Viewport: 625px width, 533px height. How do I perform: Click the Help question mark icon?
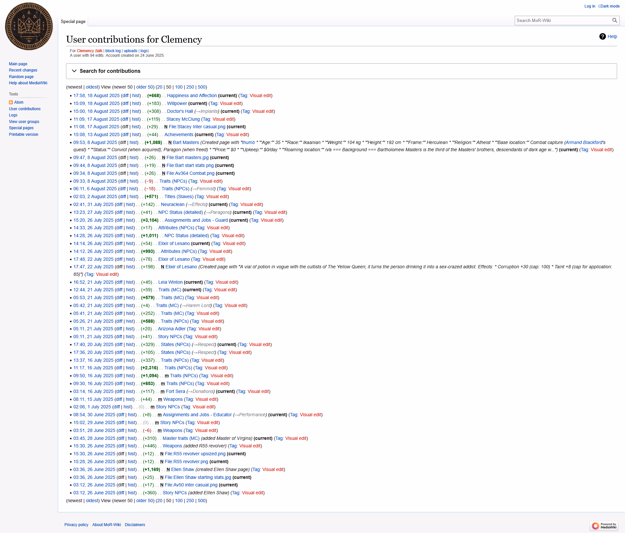tap(602, 36)
